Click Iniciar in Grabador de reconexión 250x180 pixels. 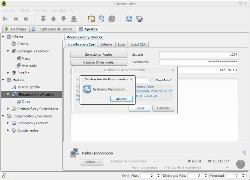point(140,108)
